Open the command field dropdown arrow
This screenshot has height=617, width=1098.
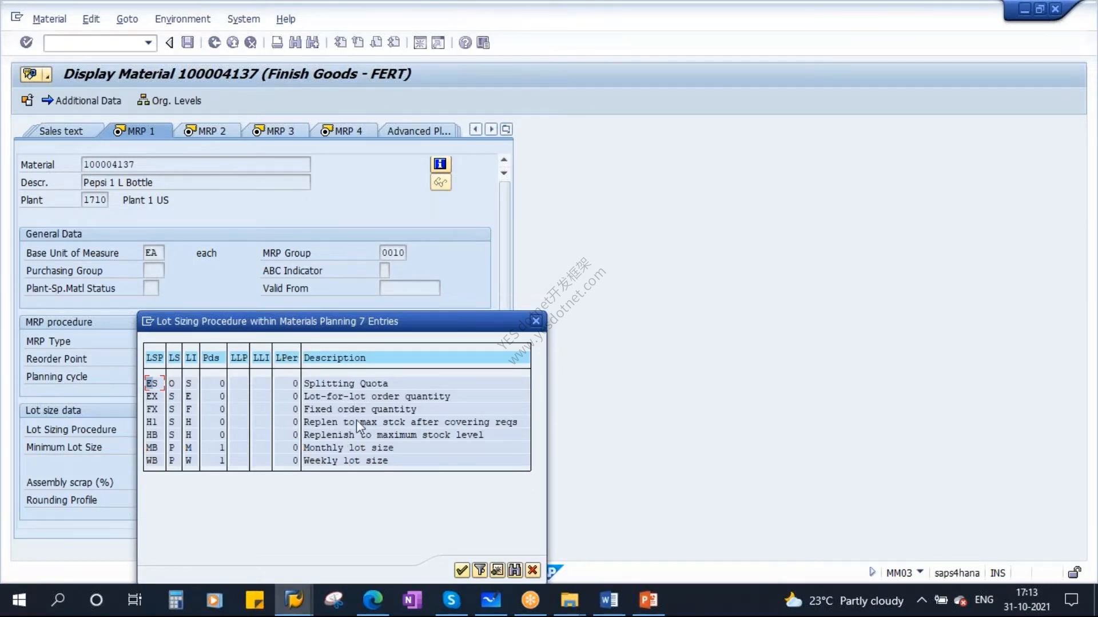pyautogui.click(x=148, y=43)
